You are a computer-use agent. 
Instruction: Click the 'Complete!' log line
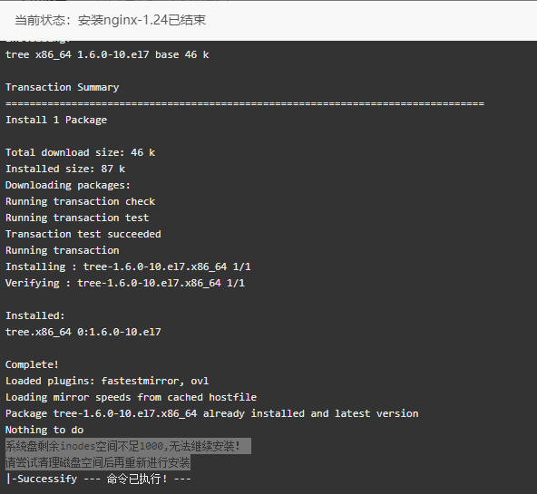(x=32, y=364)
